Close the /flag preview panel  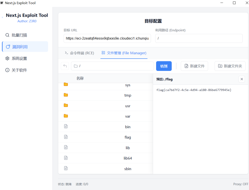(x=242, y=79)
